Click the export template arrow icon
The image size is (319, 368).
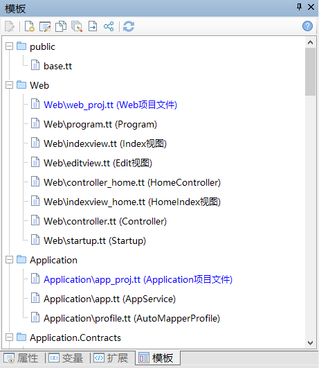93,26
